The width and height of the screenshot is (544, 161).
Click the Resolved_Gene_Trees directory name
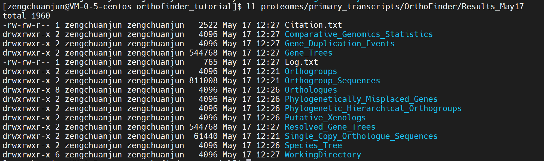(330, 127)
